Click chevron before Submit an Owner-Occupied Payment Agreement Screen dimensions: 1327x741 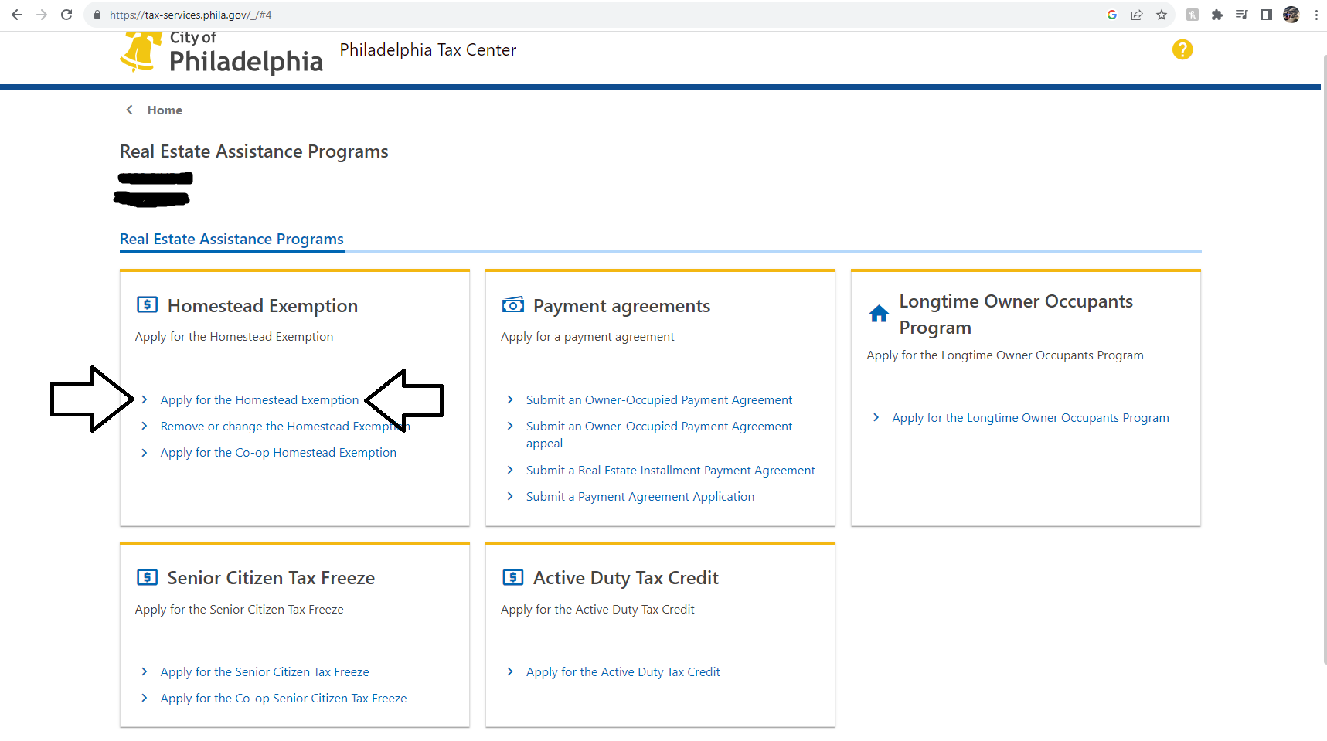tap(510, 399)
